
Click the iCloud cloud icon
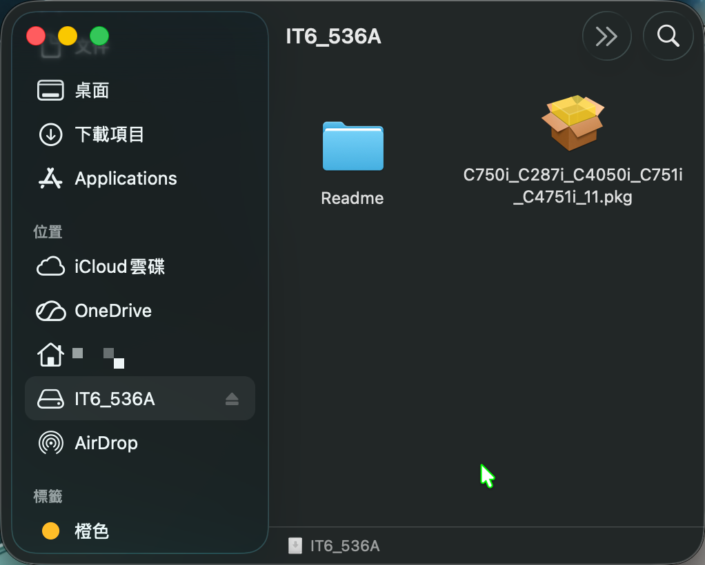click(50, 267)
